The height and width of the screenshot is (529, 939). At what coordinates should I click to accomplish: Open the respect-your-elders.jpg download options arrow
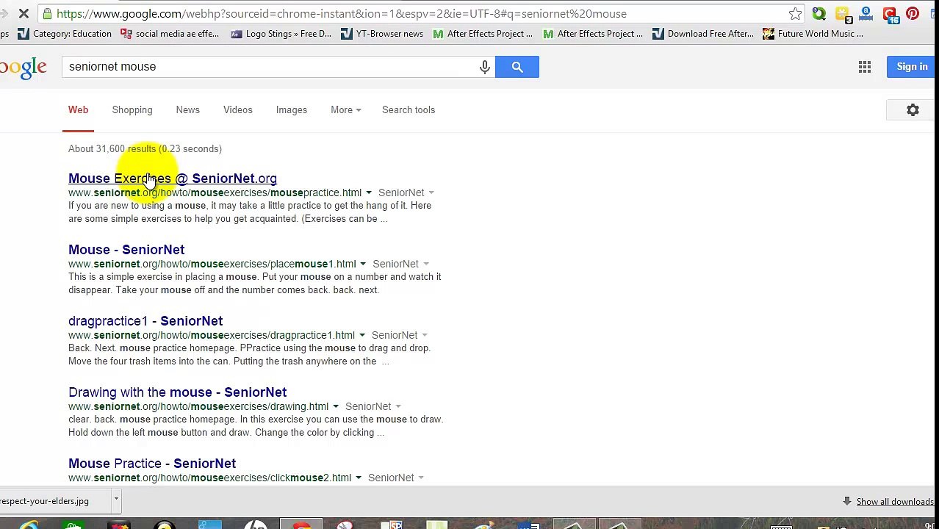click(x=116, y=500)
